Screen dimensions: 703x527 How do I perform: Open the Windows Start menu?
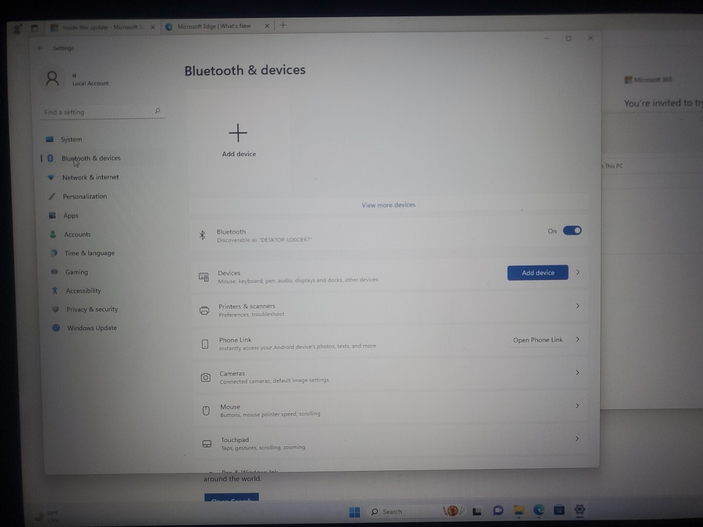click(x=355, y=512)
